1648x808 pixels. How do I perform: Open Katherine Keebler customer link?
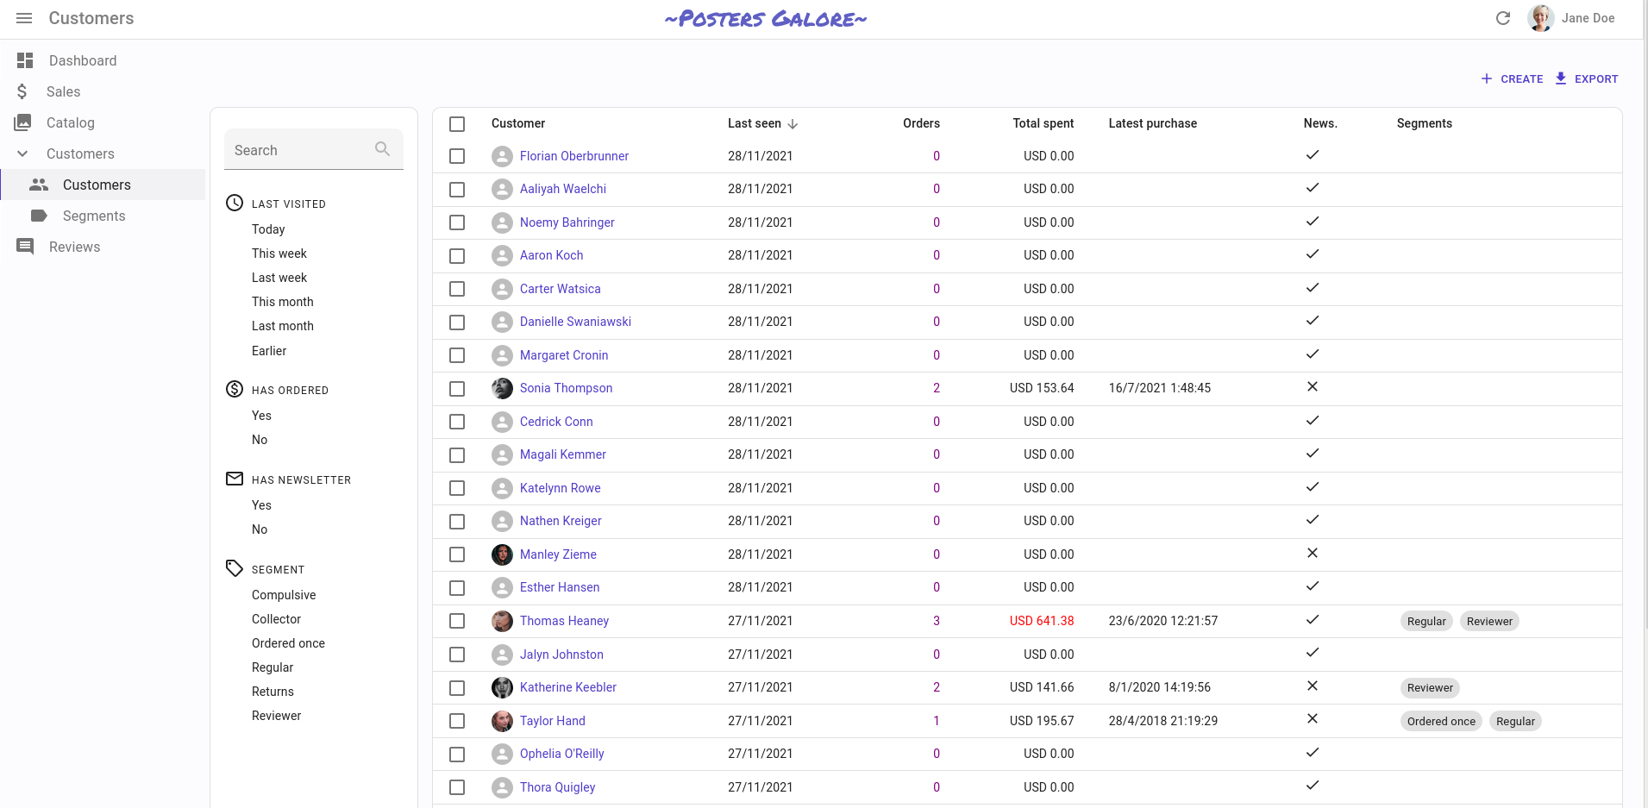point(567,687)
